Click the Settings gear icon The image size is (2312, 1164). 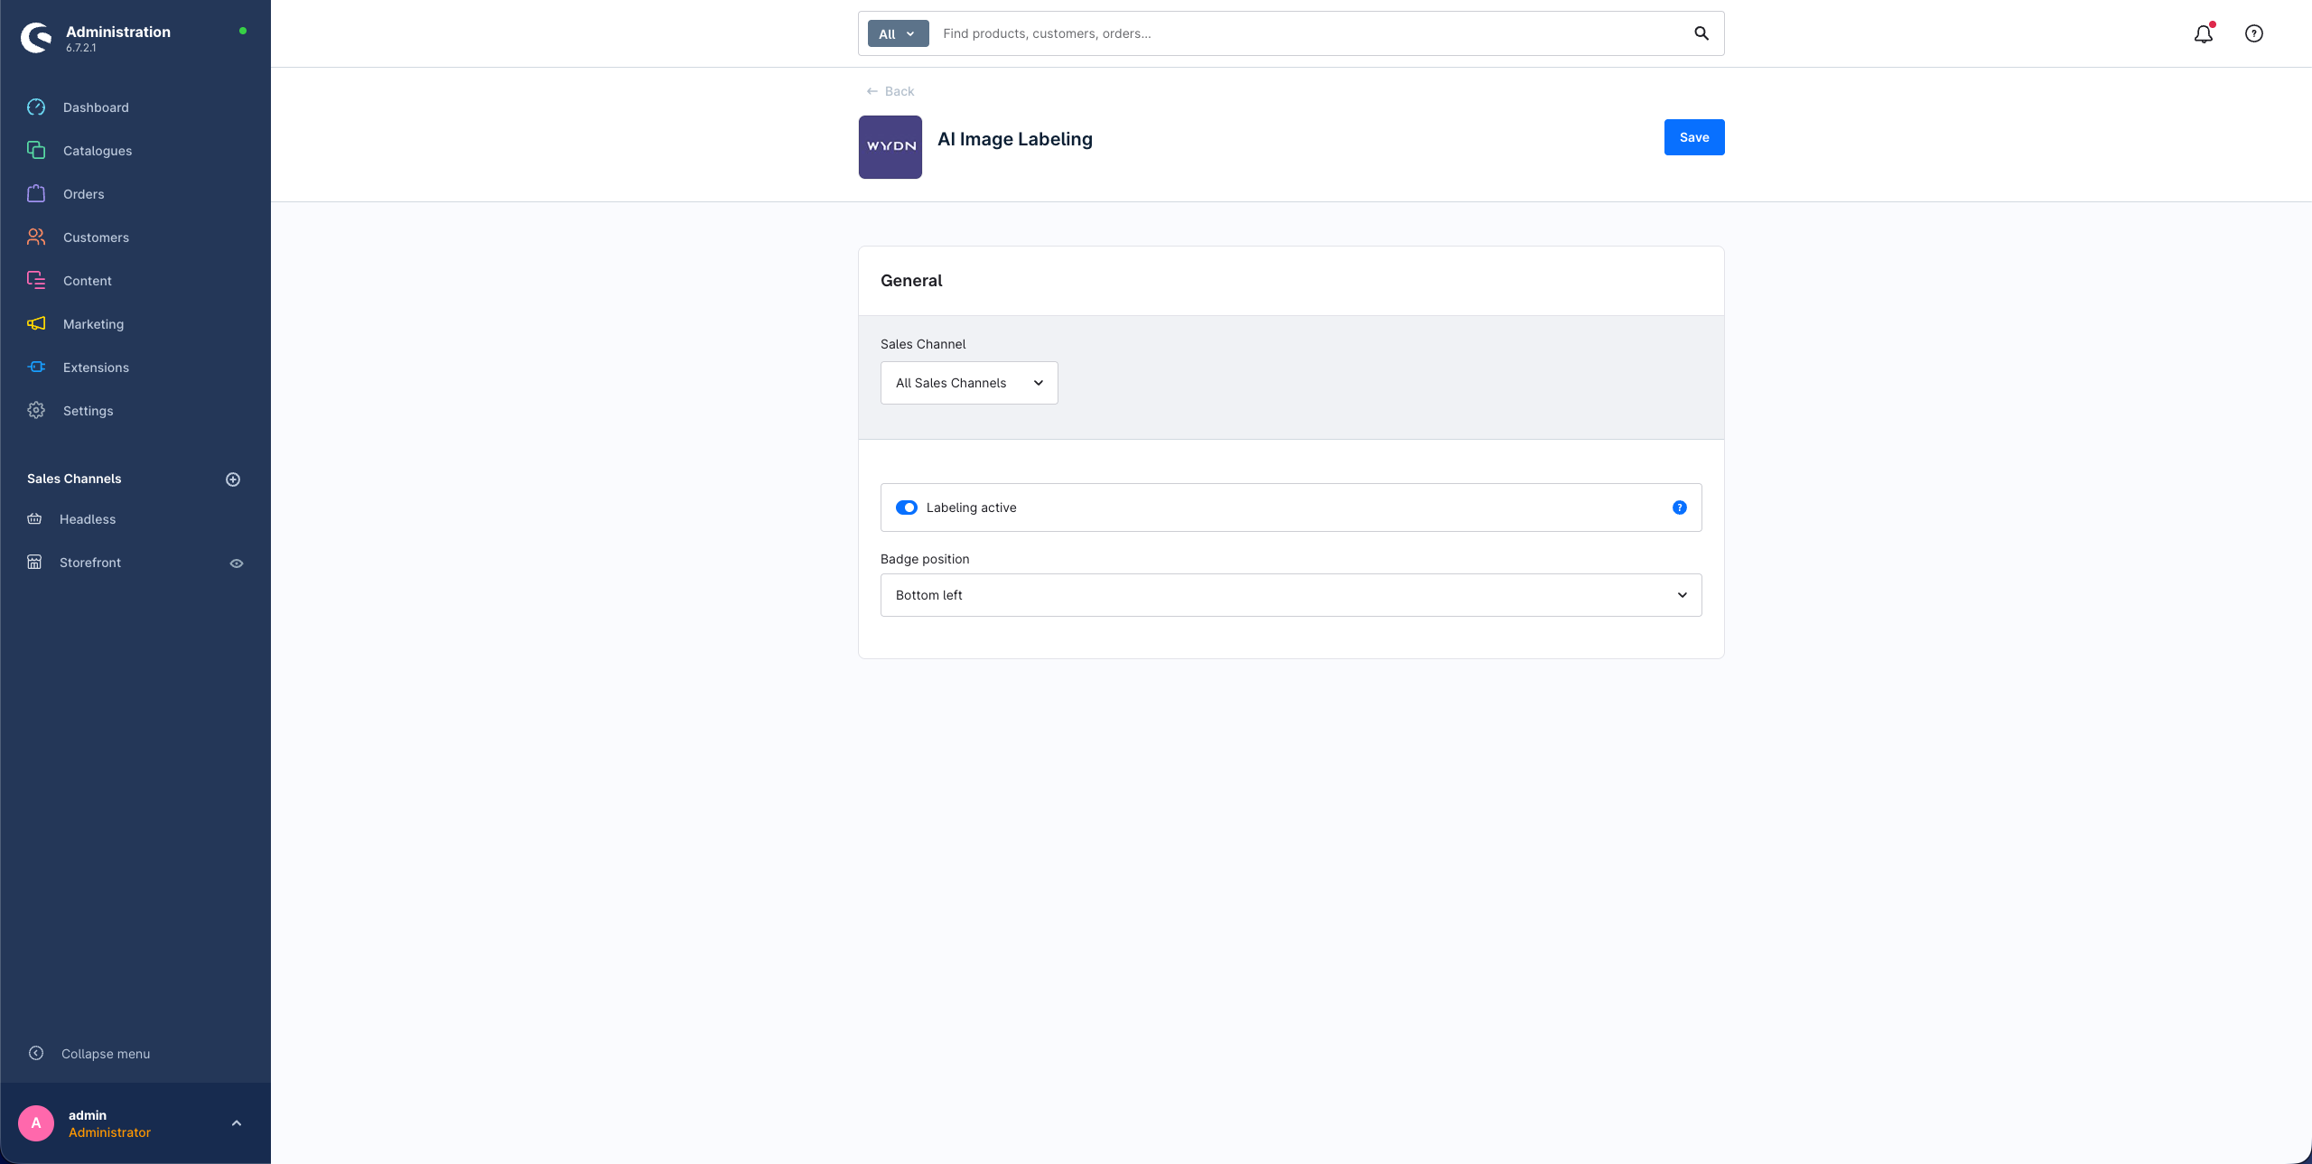pos(36,411)
